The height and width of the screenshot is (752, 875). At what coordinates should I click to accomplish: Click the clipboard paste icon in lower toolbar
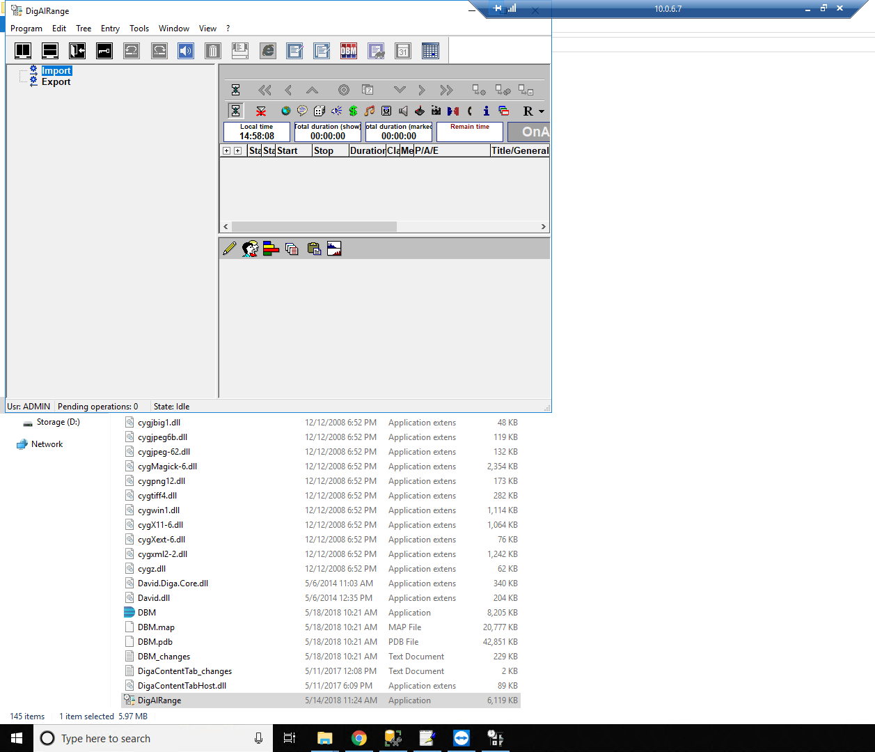click(314, 249)
